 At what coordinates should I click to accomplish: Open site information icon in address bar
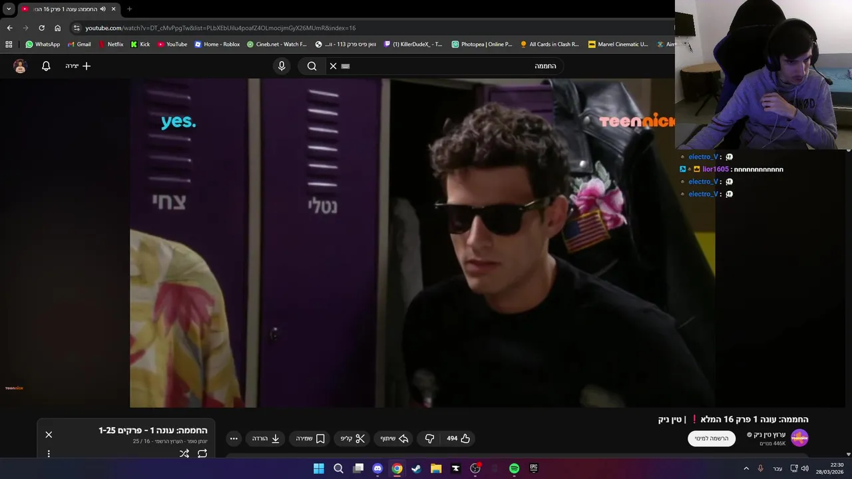pyautogui.click(x=77, y=28)
